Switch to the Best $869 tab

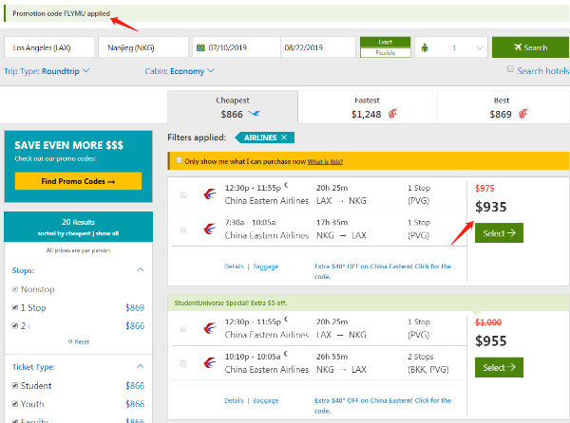pyautogui.click(x=502, y=108)
